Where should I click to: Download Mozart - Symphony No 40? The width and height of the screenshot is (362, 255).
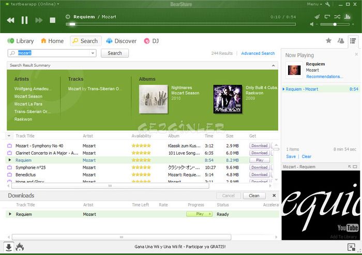click(260, 146)
